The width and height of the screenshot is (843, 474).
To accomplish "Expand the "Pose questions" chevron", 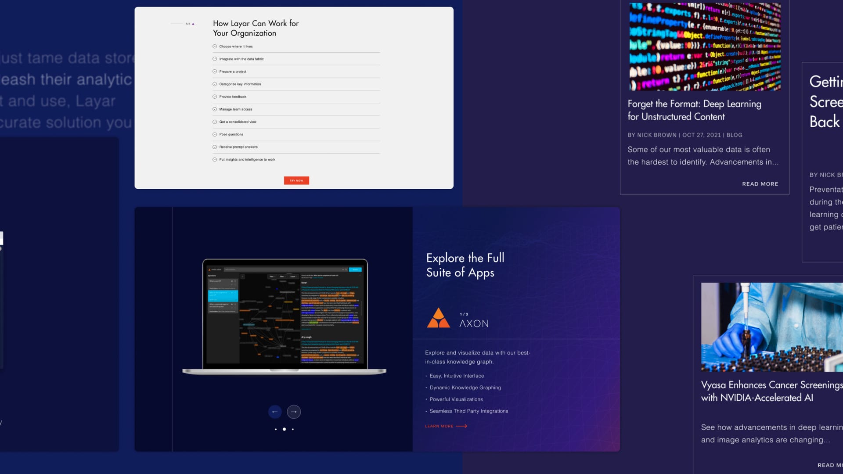I will pyautogui.click(x=215, y=134).
